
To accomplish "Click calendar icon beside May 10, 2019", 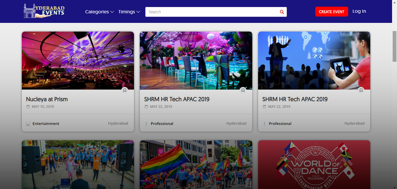I will [x=28, y=107].
